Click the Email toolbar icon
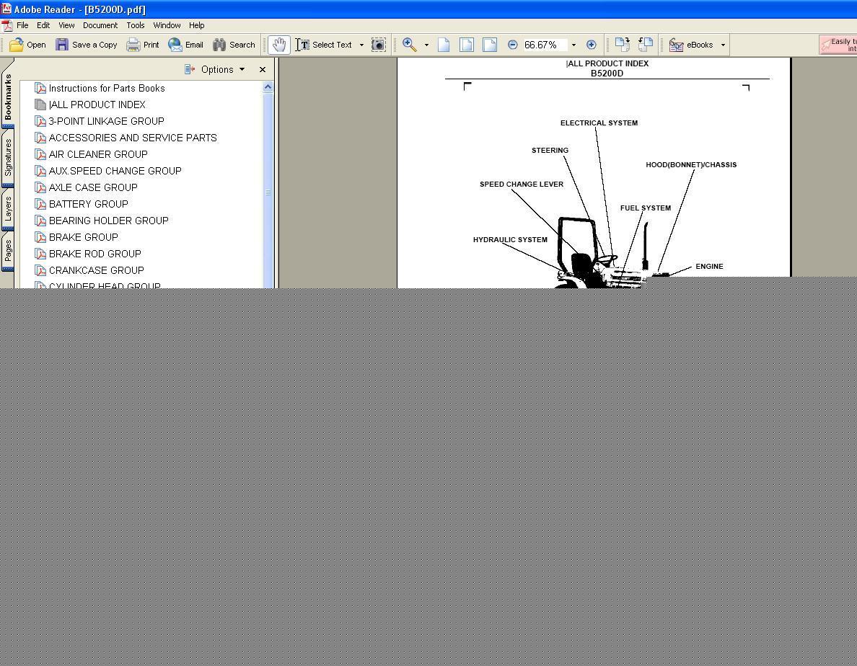Screen dimensions: 857x666 point(175,45)
